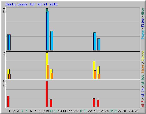Click green day label 26
The image size is (146, 114).
click(115, 111)
